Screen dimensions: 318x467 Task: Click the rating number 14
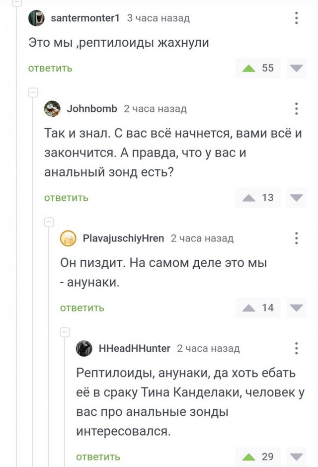(x=268, y=308)
